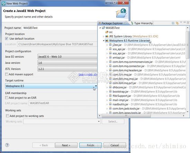
Task: Click the Finish button
Action: click(91, 145)
